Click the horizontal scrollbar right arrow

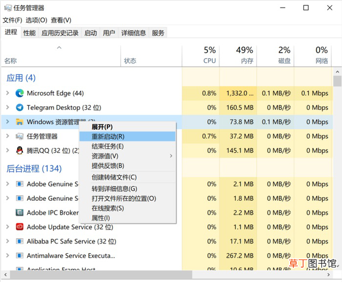[329, 275]
